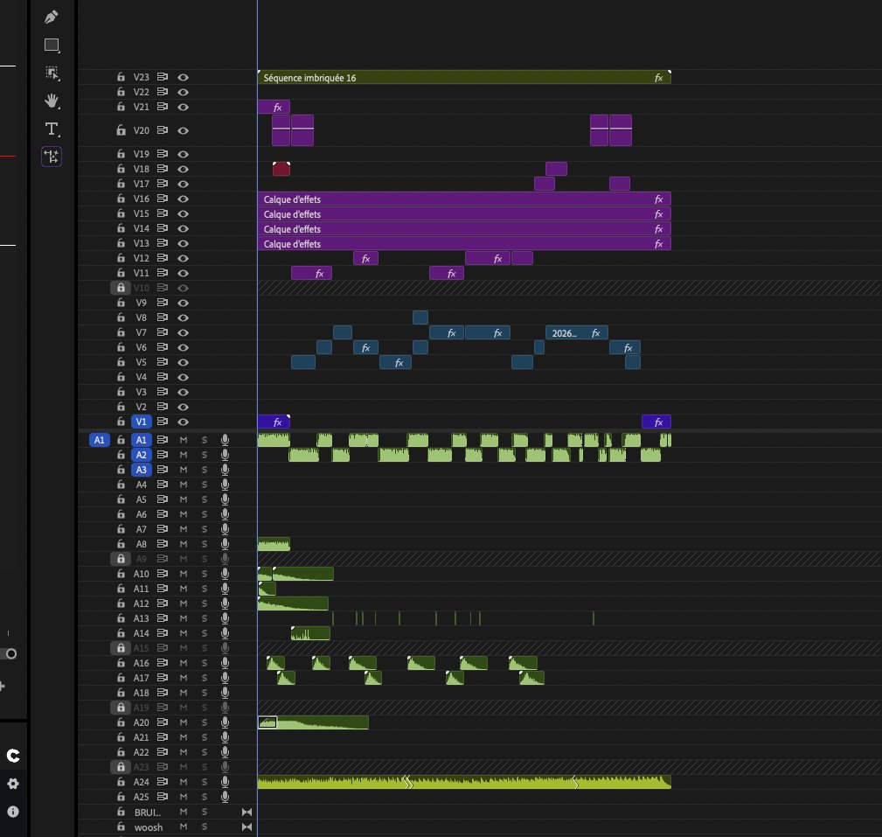Select the Pen tool
The width and height of the screenshot is (882, 837).
[52, 17]
